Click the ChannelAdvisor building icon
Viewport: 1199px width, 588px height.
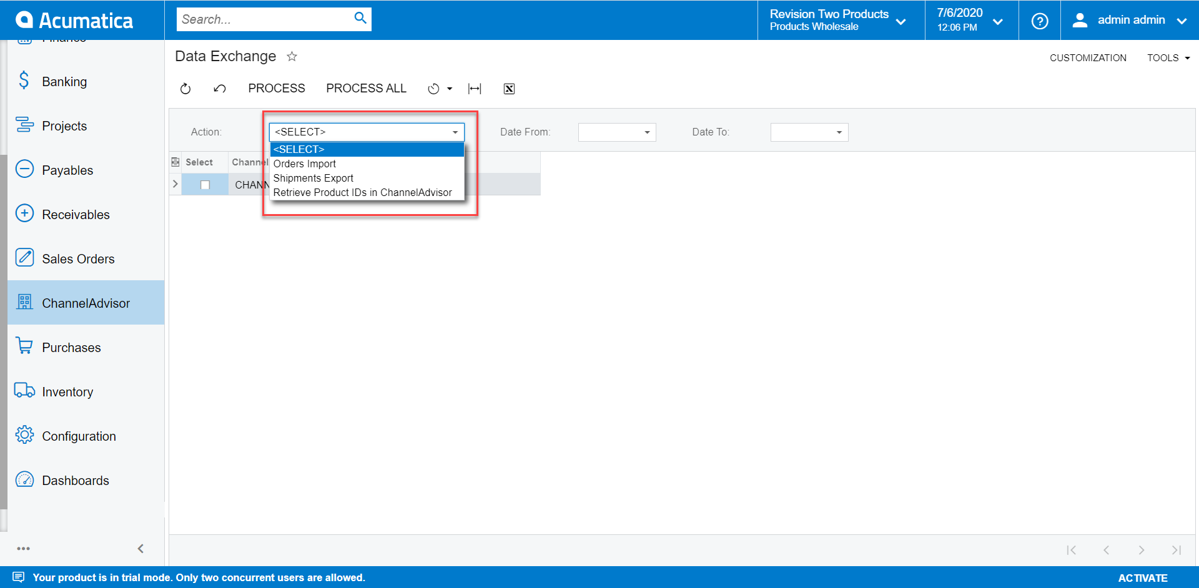(24, 302)
